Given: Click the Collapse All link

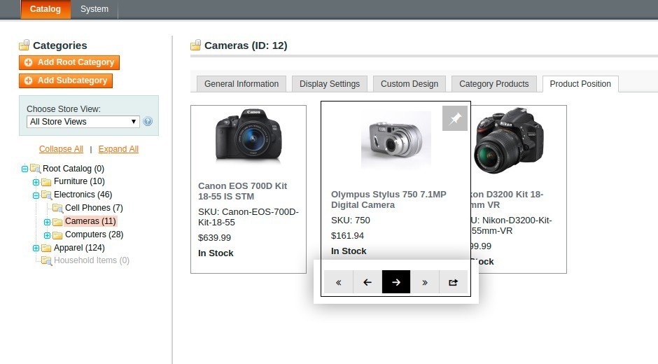Looking at the screenshot, I should (62, 149).
